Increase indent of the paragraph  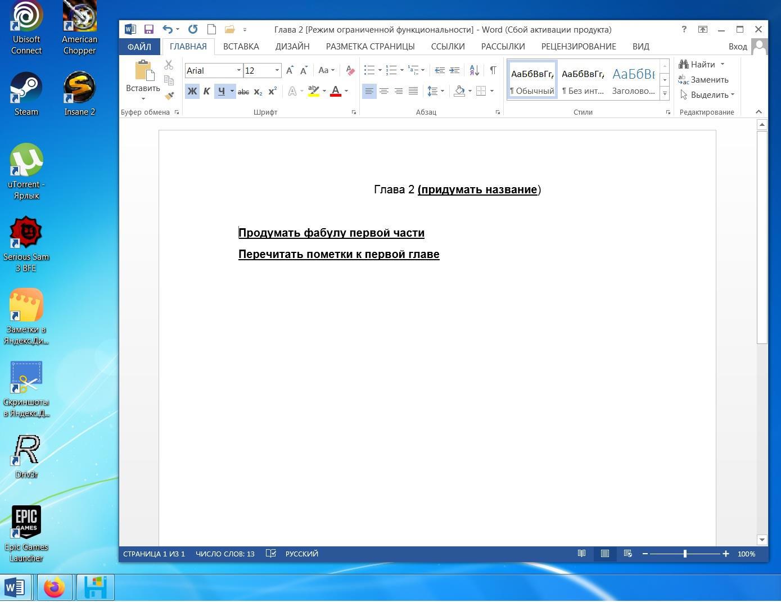pos(454,70)
